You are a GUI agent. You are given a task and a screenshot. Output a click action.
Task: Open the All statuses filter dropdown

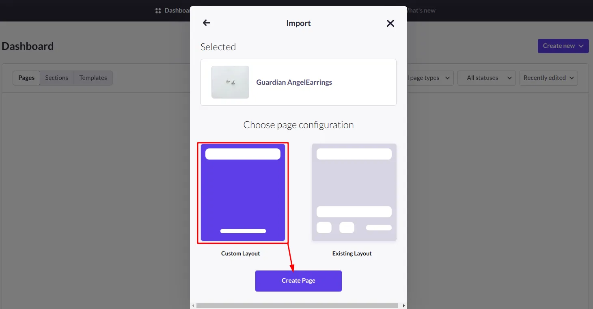(486, 78)
